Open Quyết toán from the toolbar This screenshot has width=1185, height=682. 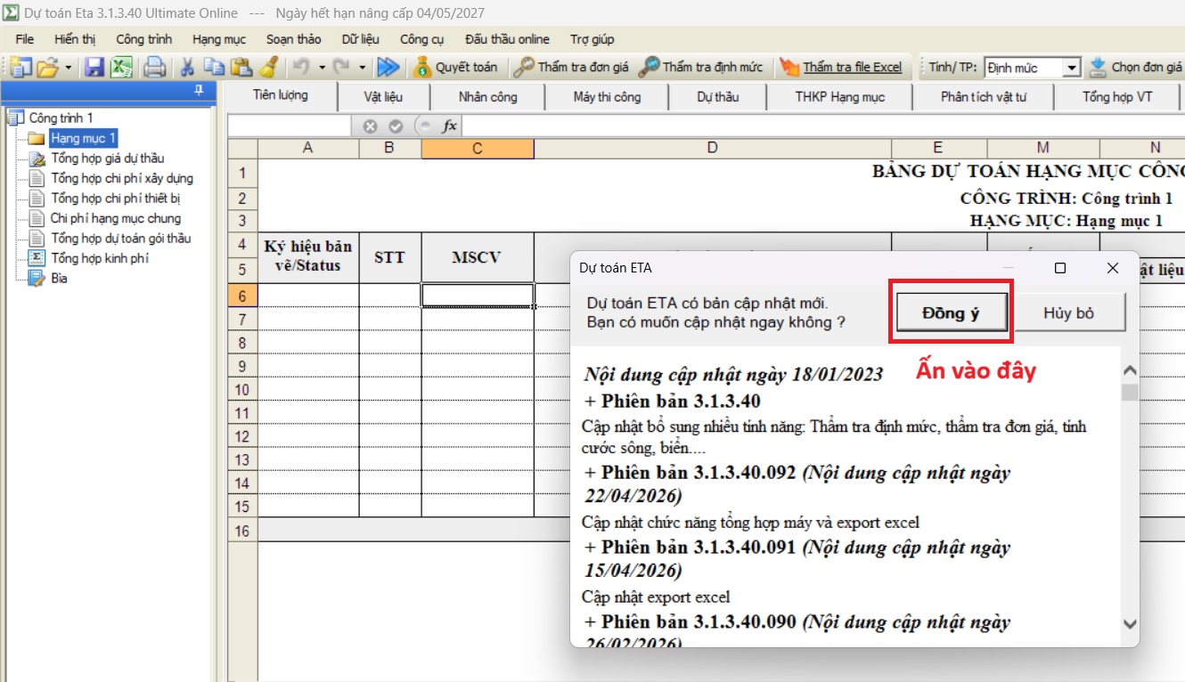(456, 67)
